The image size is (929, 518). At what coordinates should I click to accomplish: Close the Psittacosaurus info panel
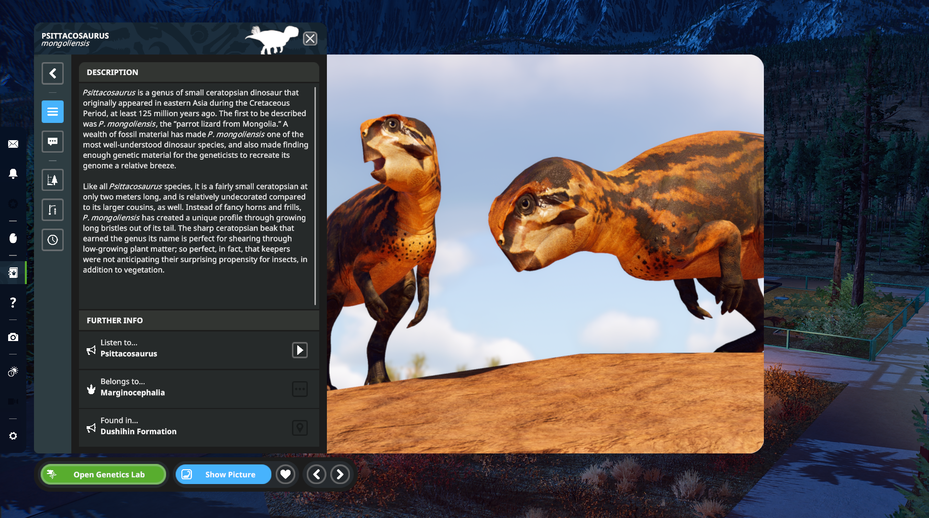pos(310,38)
